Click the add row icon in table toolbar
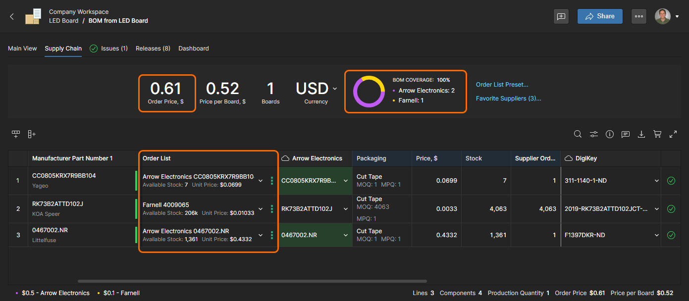The height and width of the screenshot is (301, 689). [16, 134]
